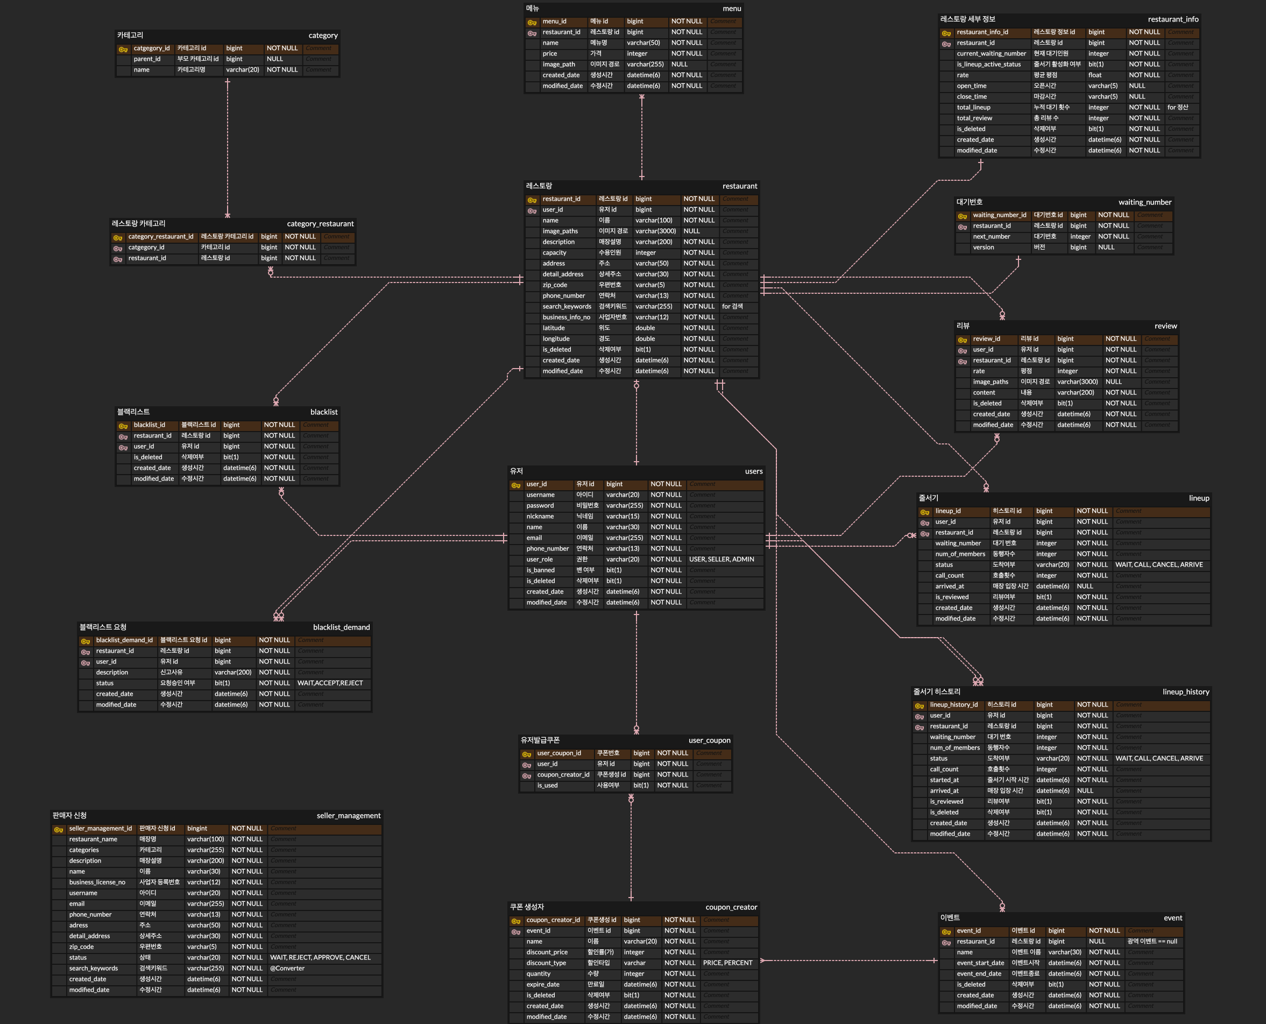This screenshot has height=1024, width=1266.
Task: Click the foreign key icon beside user_id in restaurant table
Action: point(532,210)
